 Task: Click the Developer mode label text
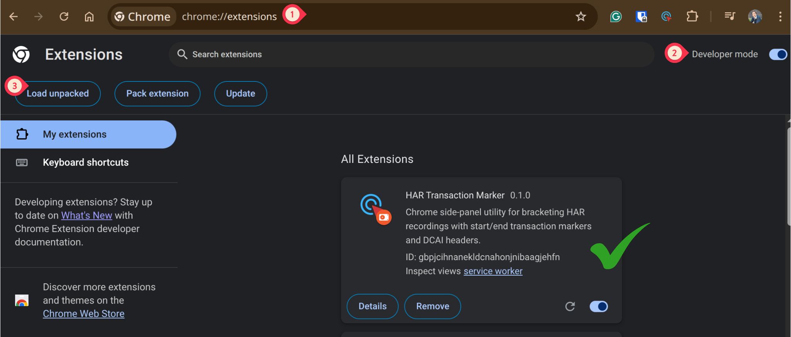click(x=725, y=54)
